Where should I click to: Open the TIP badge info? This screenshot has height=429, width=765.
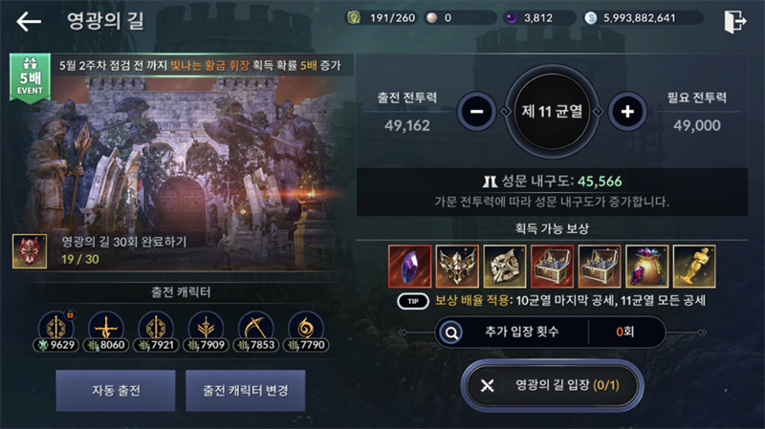coord(413,301)
